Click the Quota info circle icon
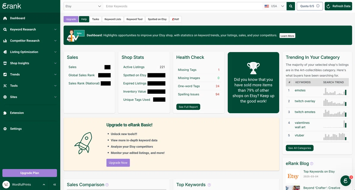This screenshot has width=355, height=190. coord(318,6)
